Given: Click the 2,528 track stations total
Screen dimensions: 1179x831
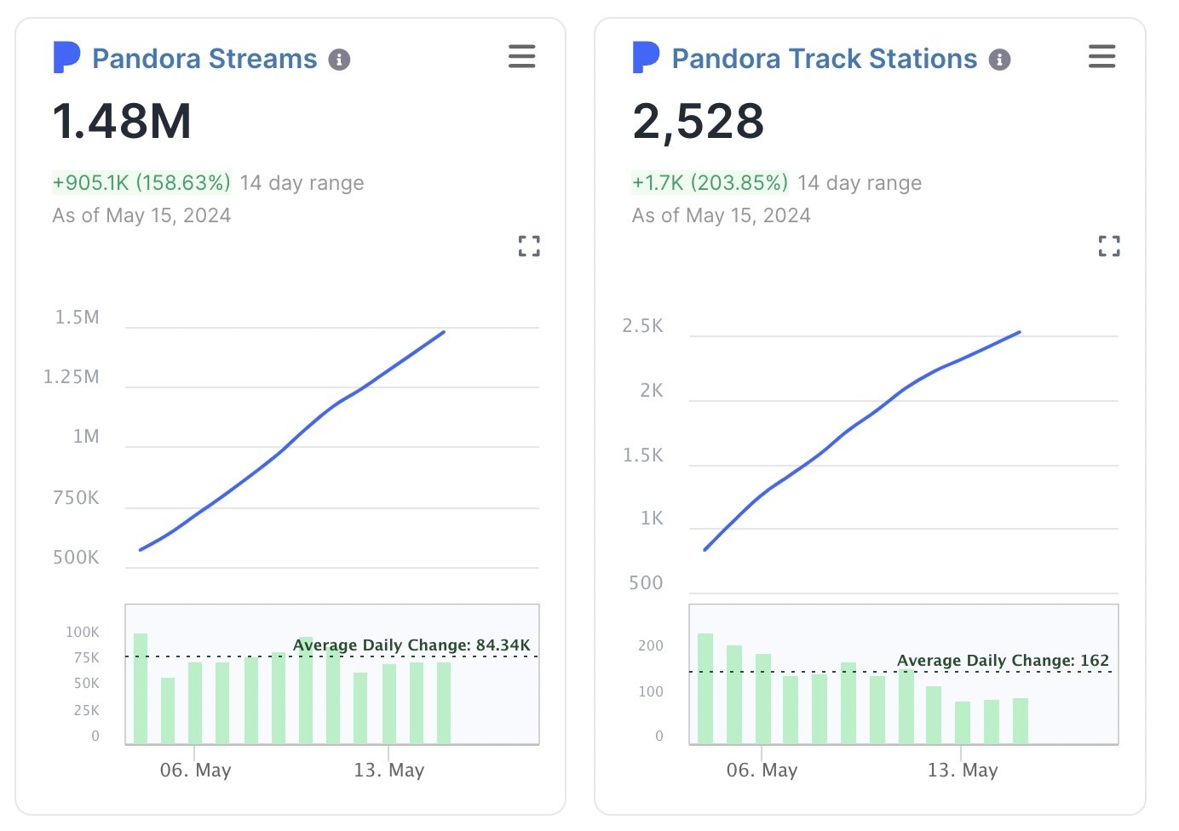Looking at the screenshot, I should pyautogui.click(x=699, y=121).
